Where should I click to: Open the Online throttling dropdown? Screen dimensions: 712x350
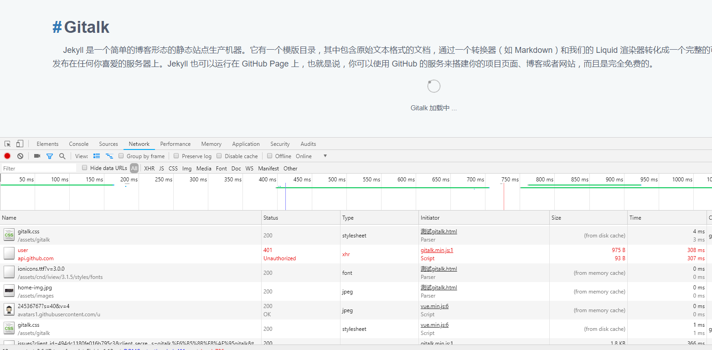point(311,156)
